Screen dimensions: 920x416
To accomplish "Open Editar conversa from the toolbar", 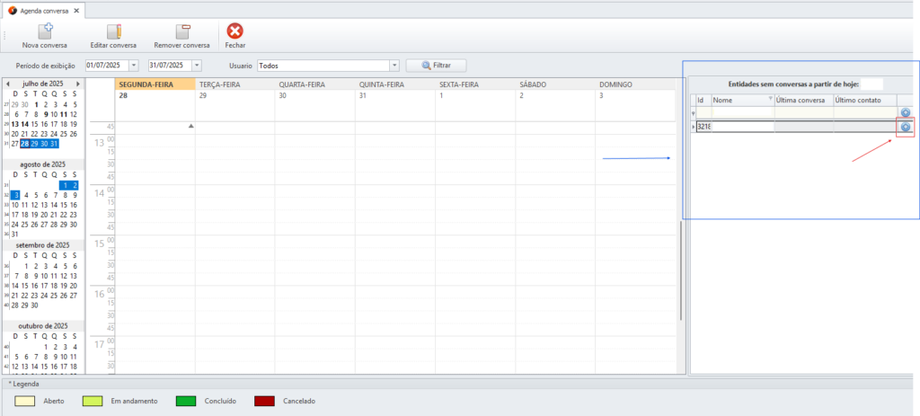I will [x=113, y=31].
